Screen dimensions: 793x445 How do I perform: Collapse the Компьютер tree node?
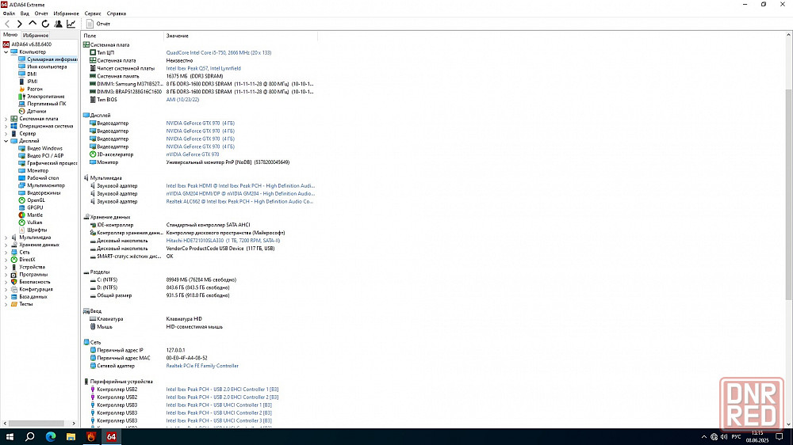(x=6, y=52)
